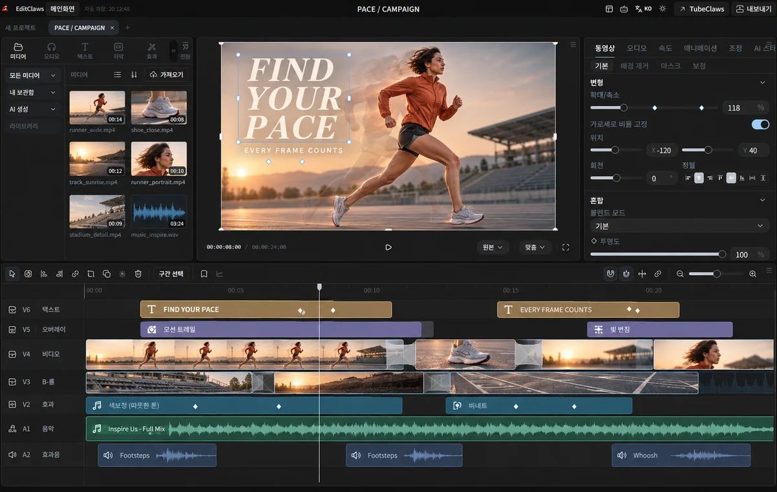Align left using first alignment icon

click(688, 177)
